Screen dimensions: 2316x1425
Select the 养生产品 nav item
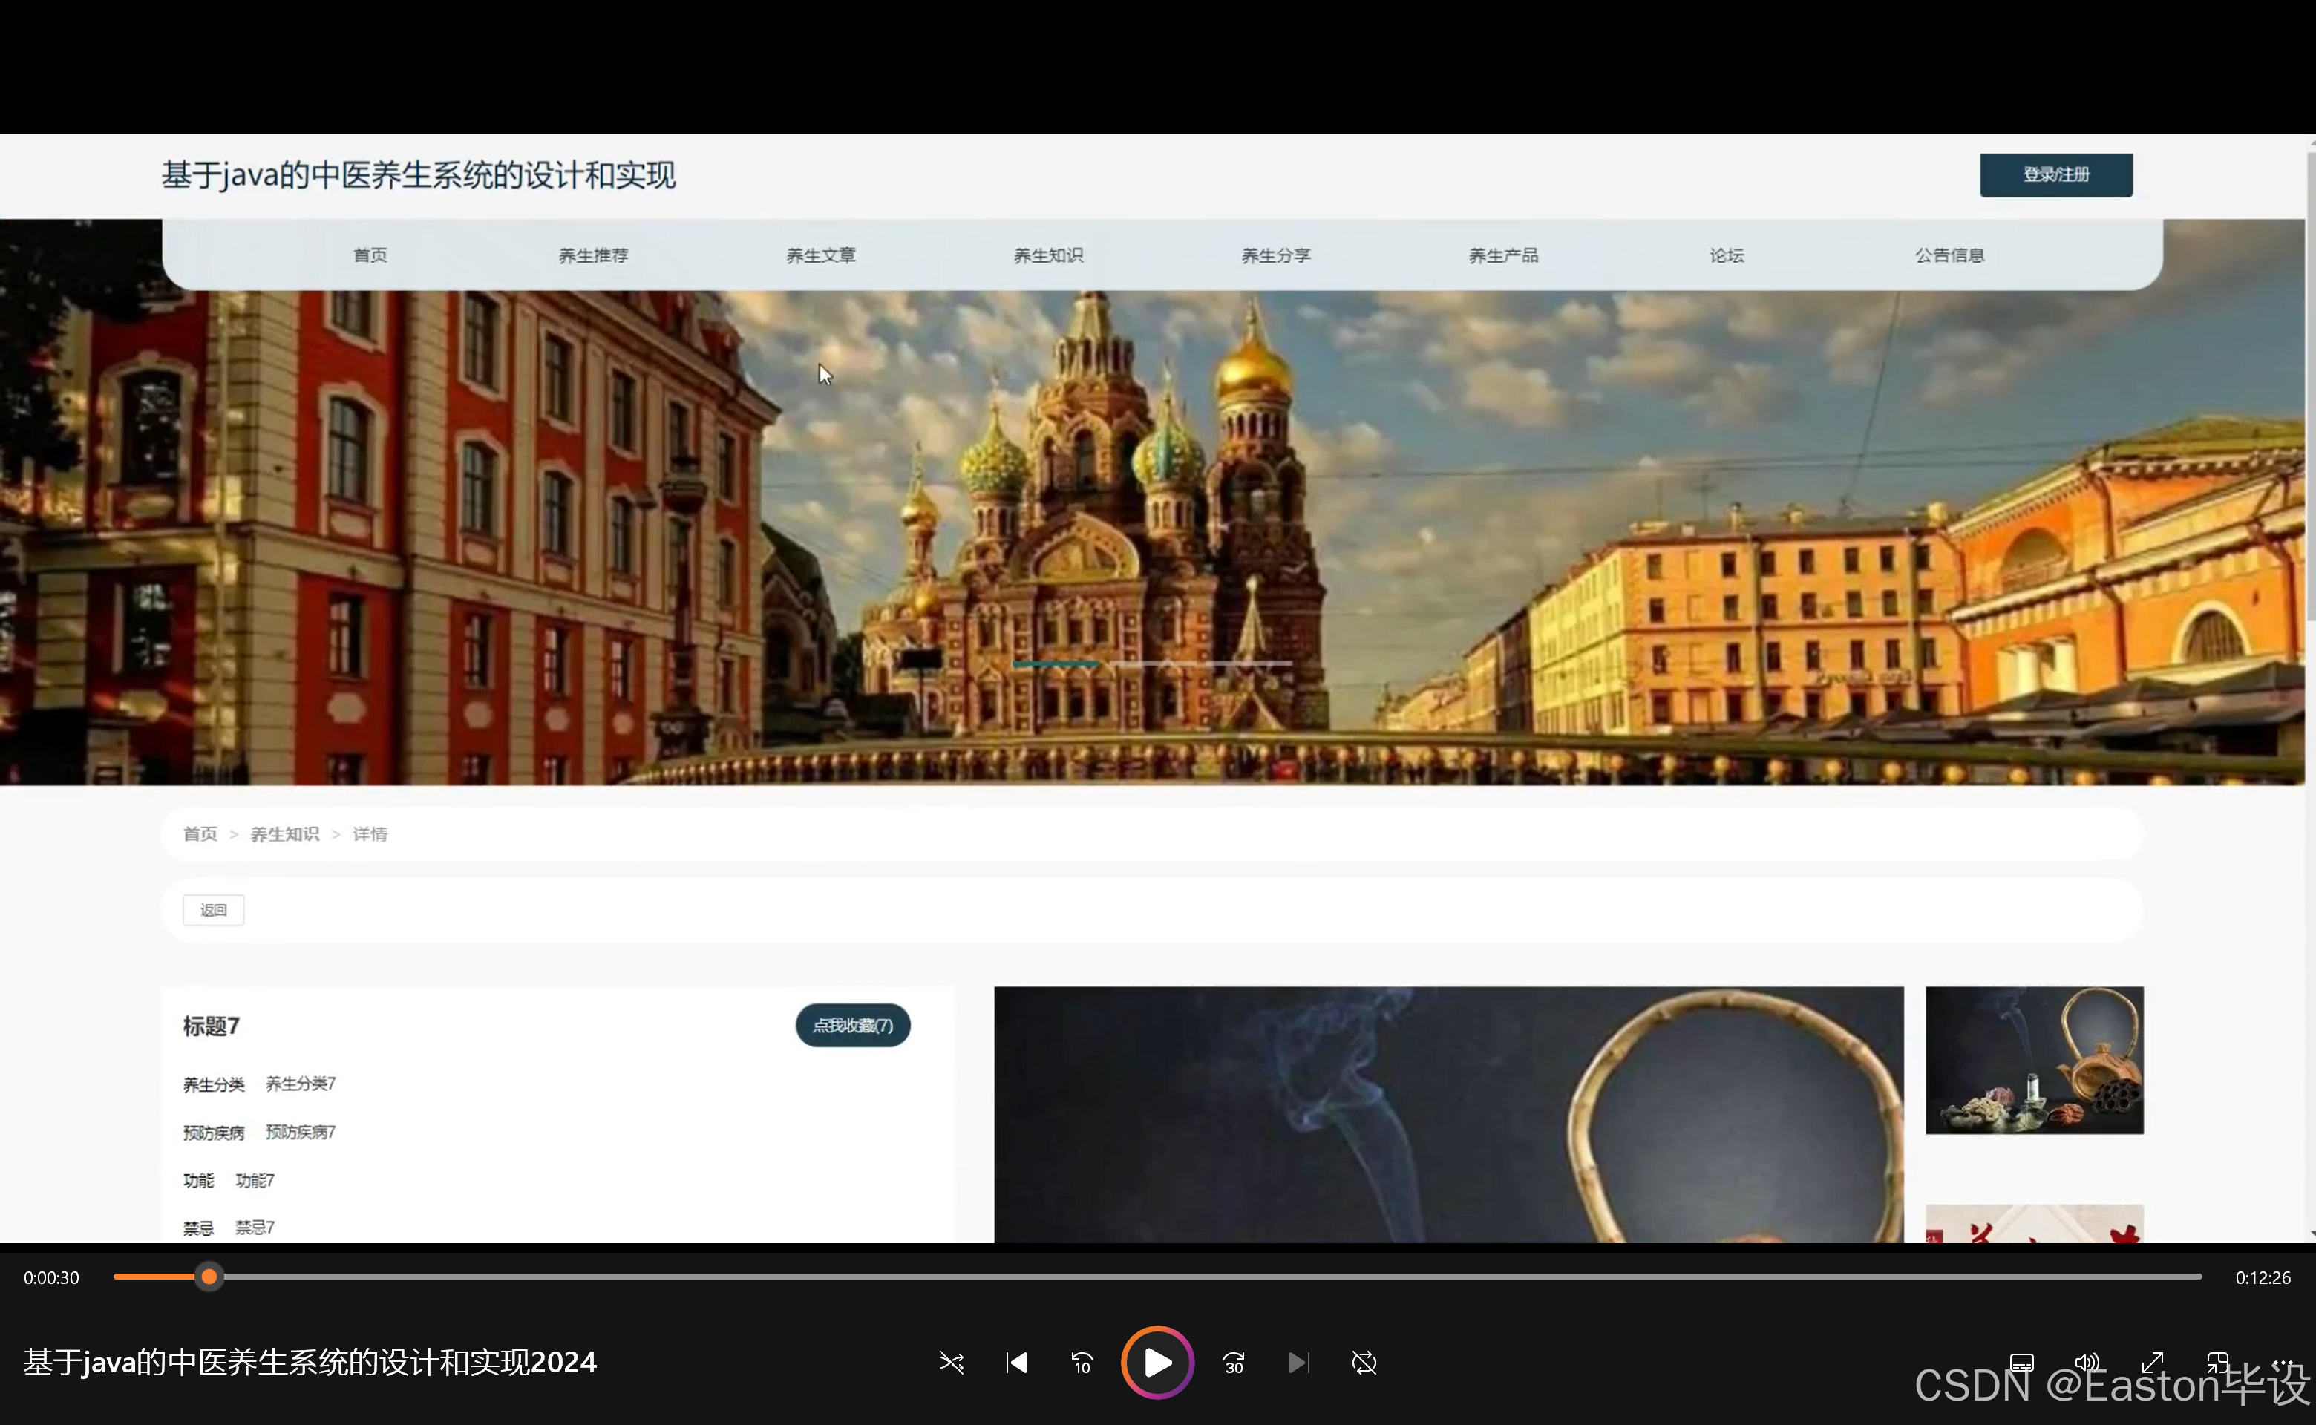coord(1502,255)
